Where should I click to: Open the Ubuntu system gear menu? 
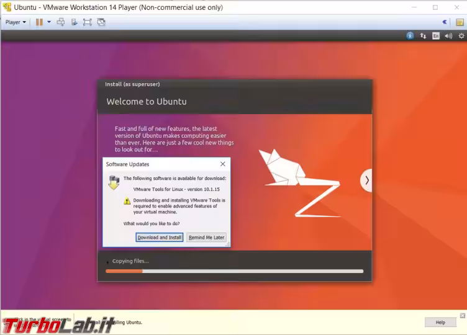tap(461, 36)
